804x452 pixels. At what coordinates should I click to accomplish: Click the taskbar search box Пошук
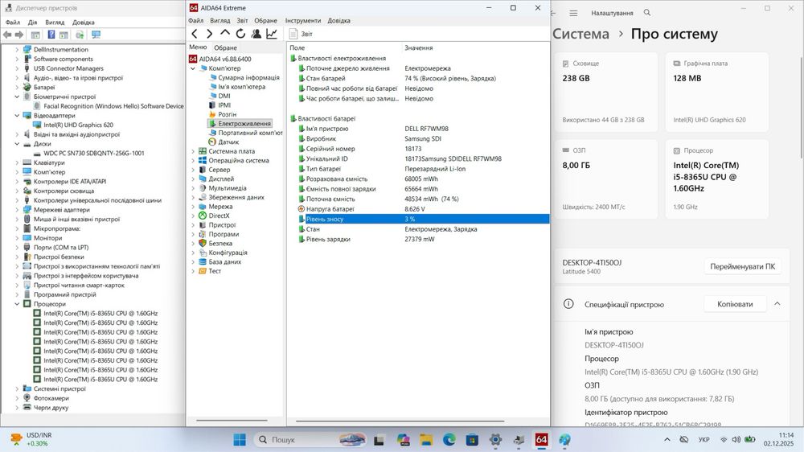coord(311,440)
